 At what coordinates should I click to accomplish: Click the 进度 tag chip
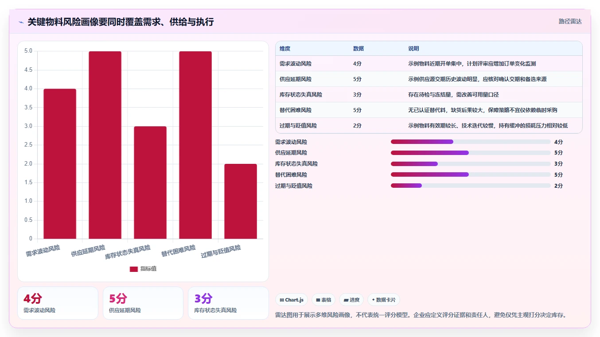click(x=351, y=300)
